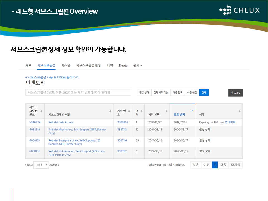This screenshot has width=268, height=201.
Task: Click the 종료 날짜 column header text
Action: 179,114
